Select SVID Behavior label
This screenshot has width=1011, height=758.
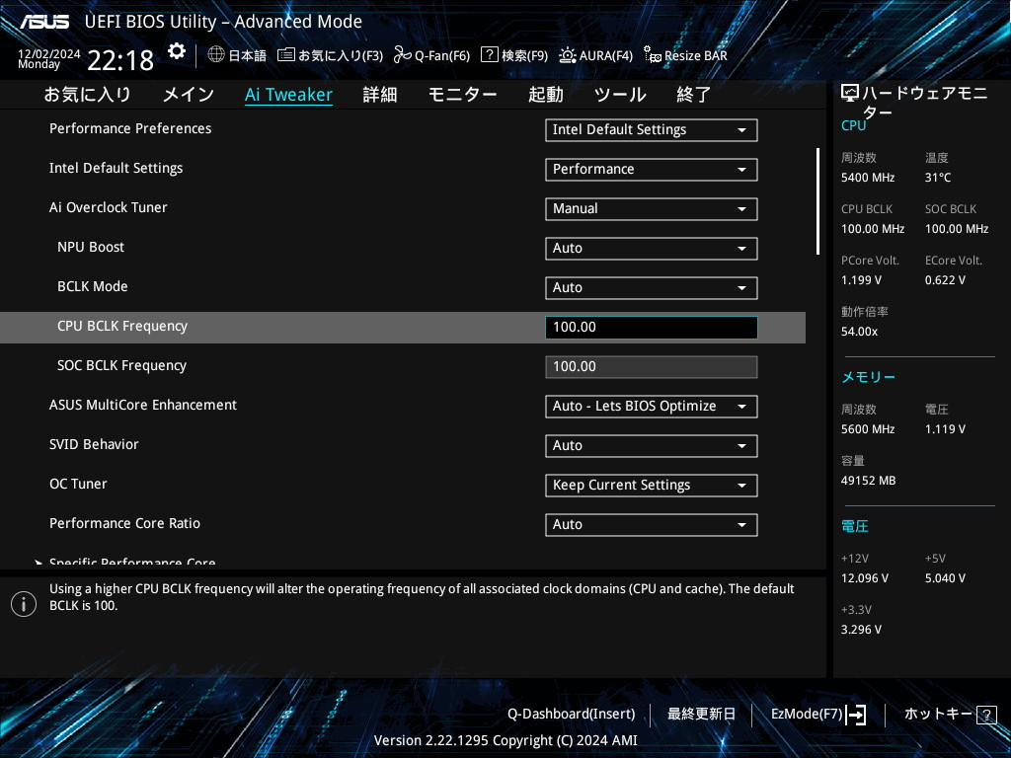pyautogui.click(x=94, y=444)
